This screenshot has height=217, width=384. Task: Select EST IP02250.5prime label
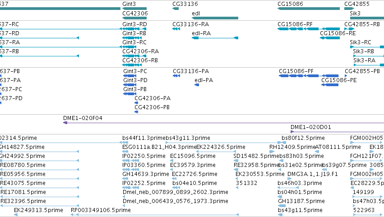coord(144,156)
